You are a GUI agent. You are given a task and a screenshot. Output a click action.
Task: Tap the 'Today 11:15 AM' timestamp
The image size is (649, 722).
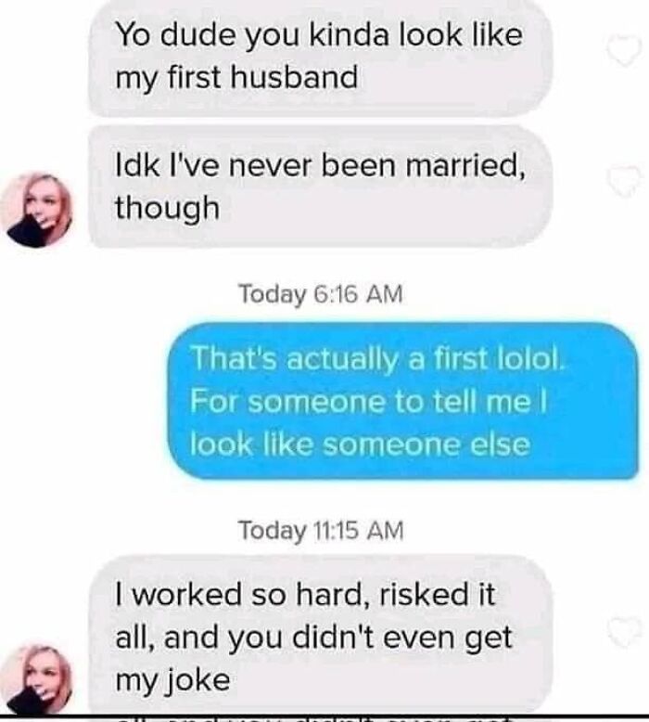point(321,530)
